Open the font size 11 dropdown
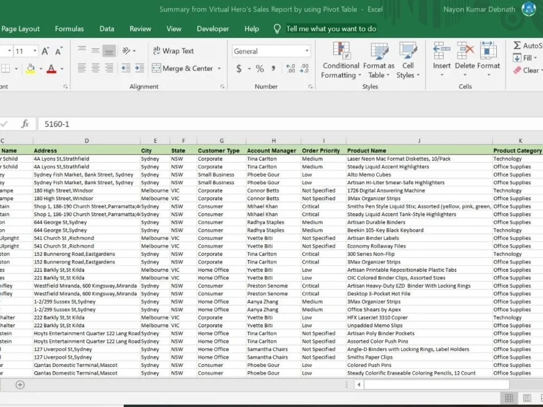The height and width of the screenshot is (407, 543). tap(35, 51)
